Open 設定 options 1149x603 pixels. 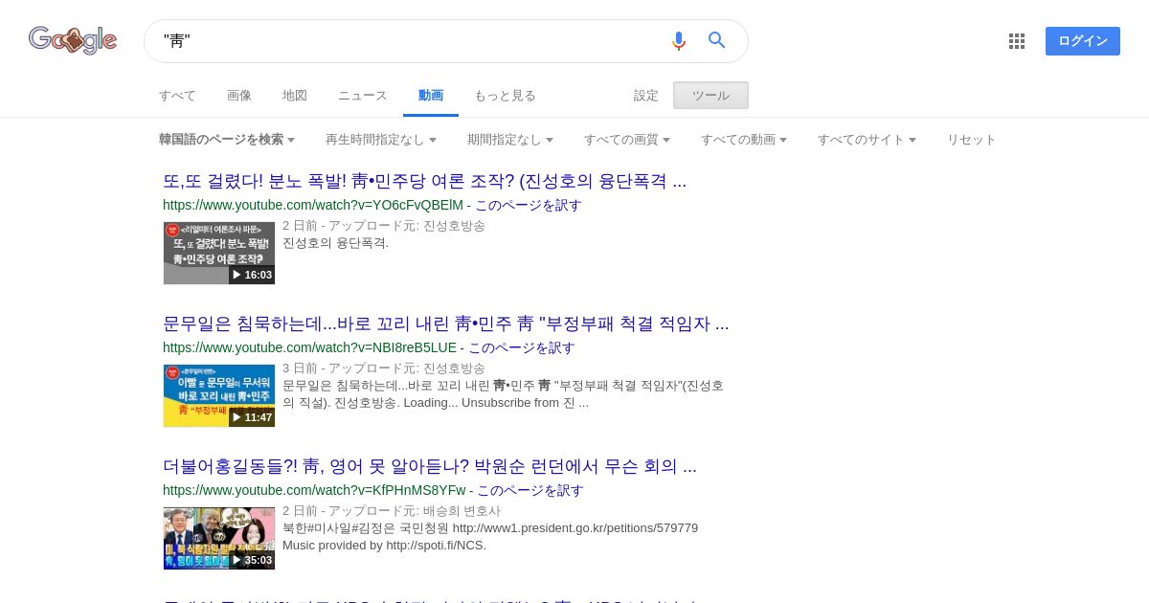(x=646, y=96)
